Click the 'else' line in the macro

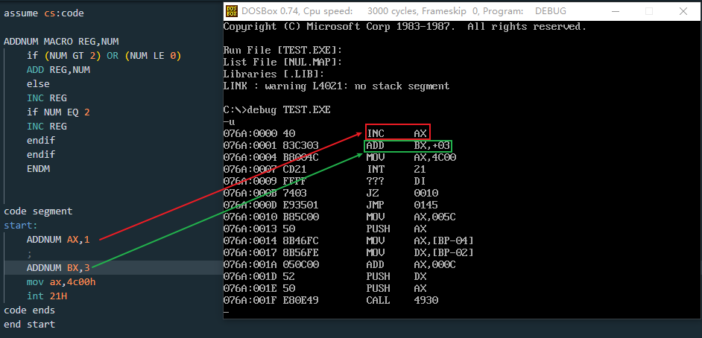pos(38,84)
